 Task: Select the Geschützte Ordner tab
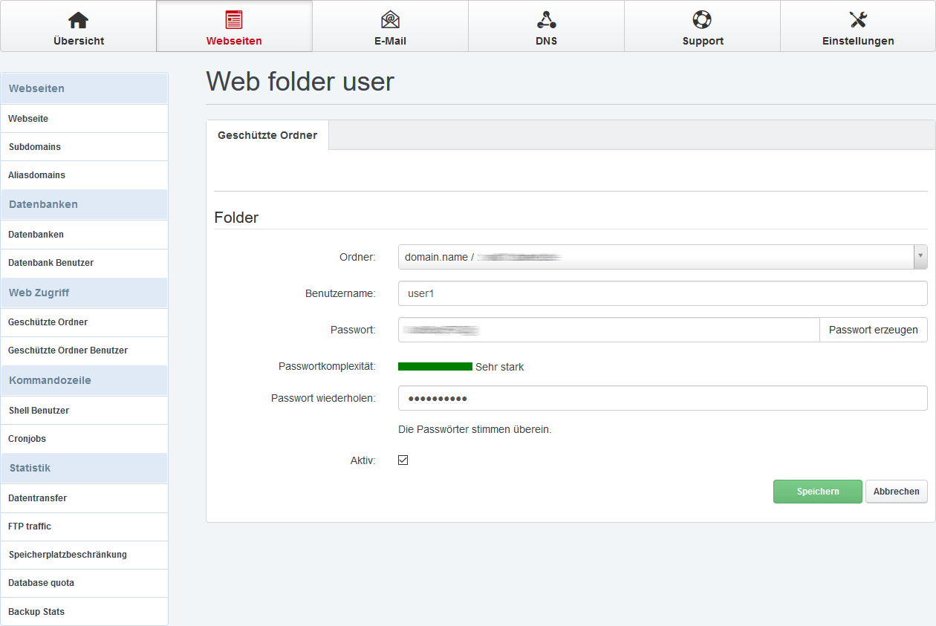267,135
